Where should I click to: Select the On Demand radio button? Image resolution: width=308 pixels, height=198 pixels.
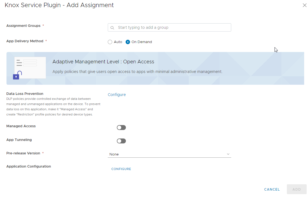tap(128, 42)
